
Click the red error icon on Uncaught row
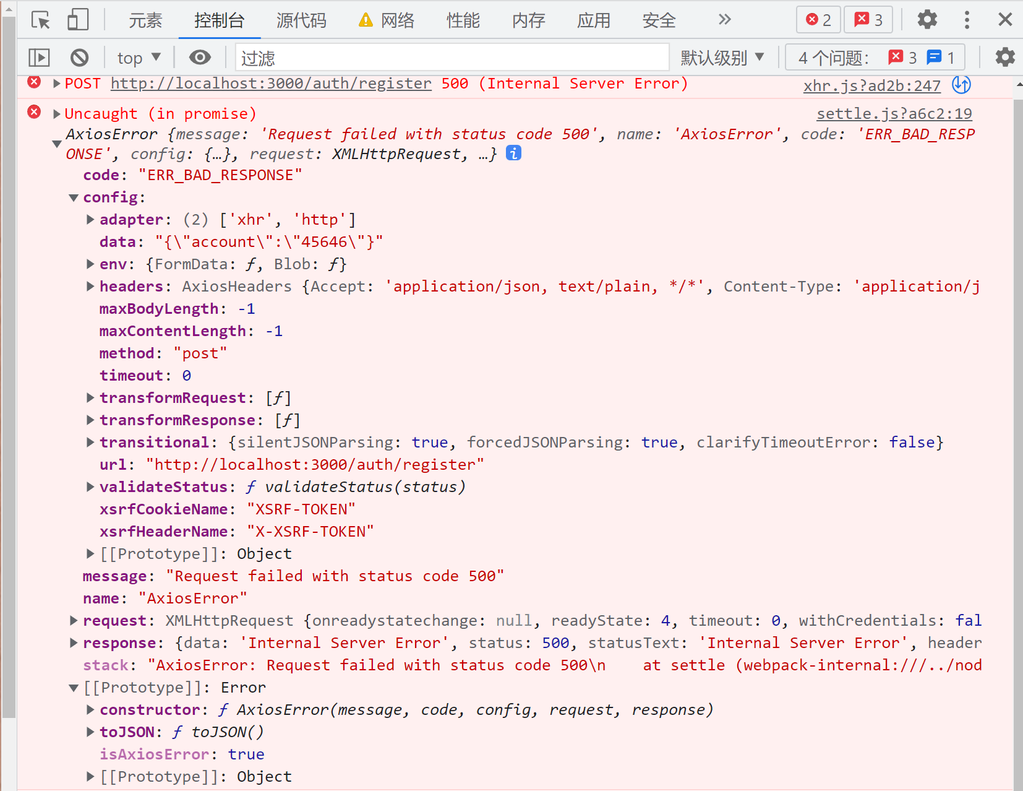[35, 112]
